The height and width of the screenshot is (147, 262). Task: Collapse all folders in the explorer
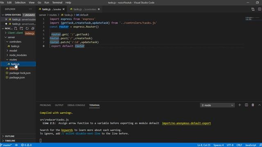(x=33, y=28)
